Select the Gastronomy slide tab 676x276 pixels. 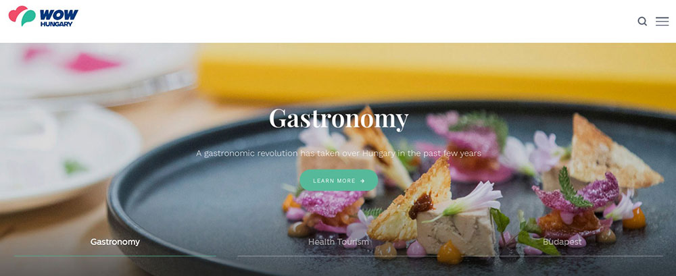pos(115,242)
